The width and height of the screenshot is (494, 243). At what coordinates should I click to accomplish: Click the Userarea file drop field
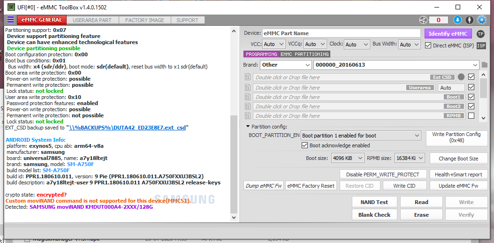pos(344,88)
